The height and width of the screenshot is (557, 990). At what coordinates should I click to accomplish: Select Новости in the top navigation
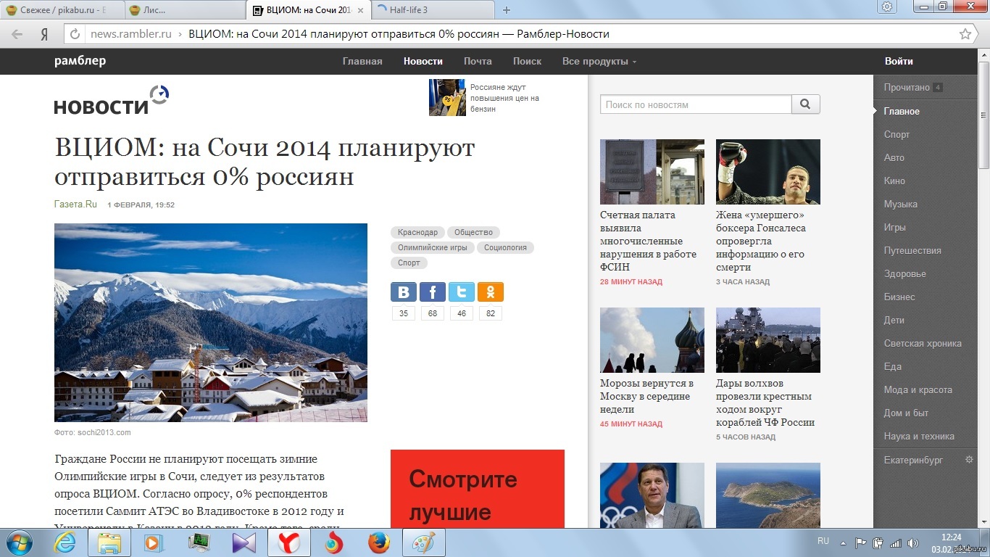pos(423,62)
